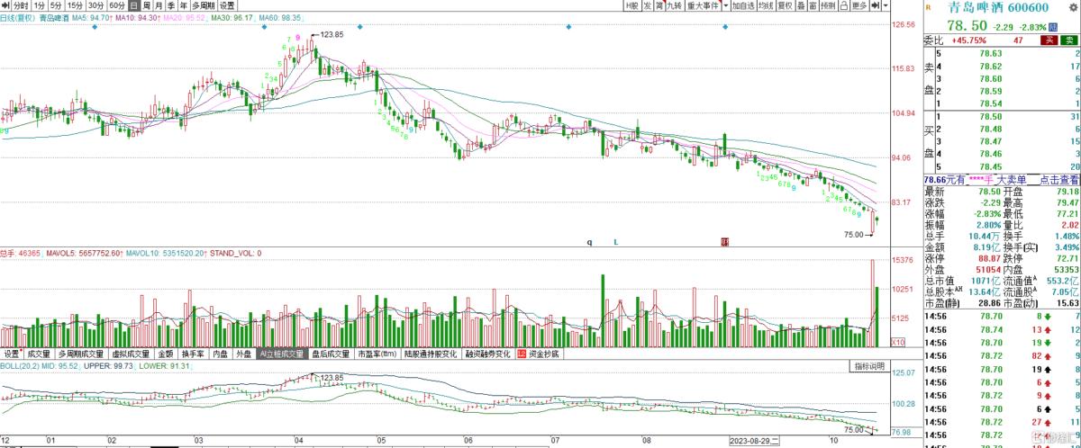The height and width of the screenshot is (448, 1081).
Task: Click the lock icon in toolbar
Action: 844,5
